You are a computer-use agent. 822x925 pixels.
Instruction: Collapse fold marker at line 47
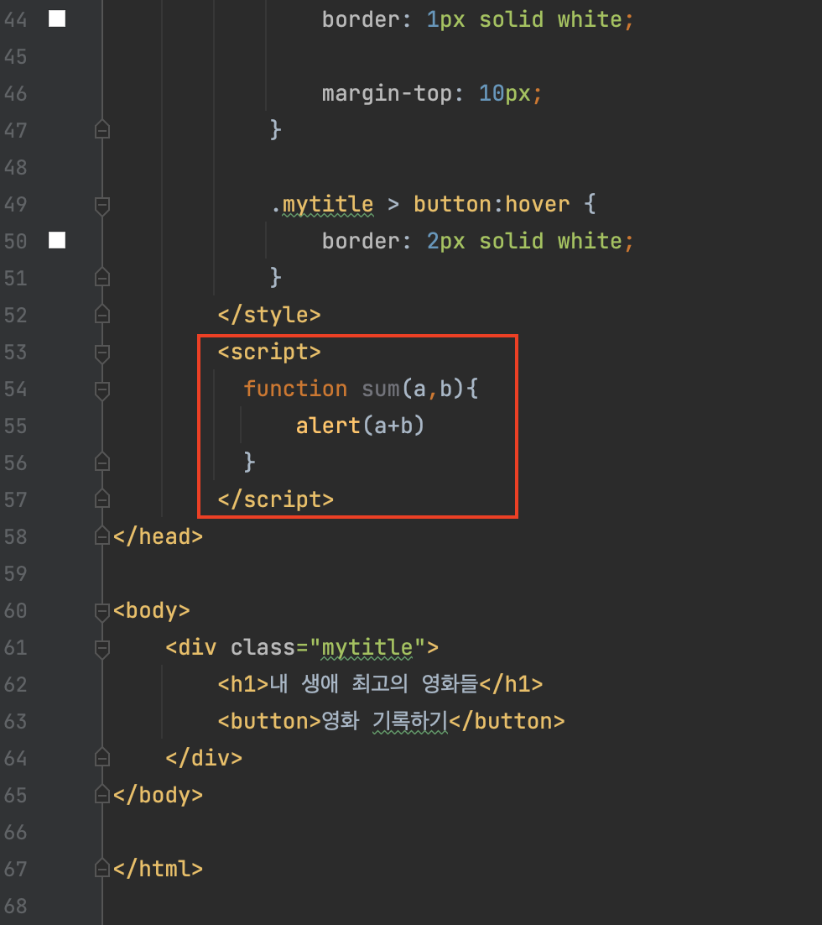[102, 130]
